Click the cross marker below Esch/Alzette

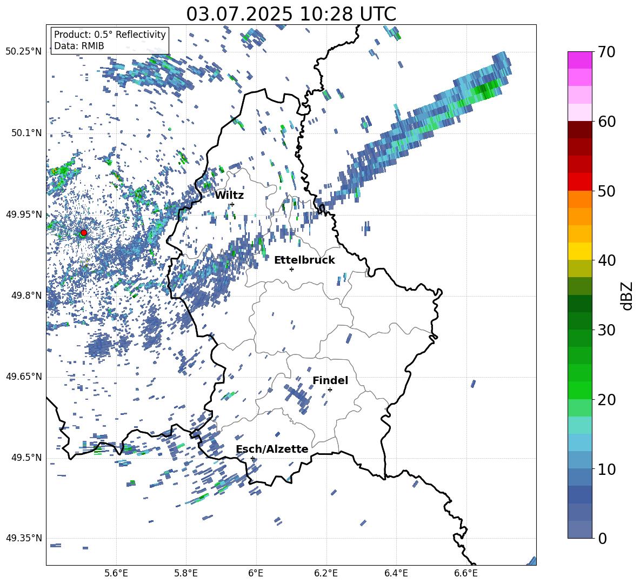(x=252, y=458)
